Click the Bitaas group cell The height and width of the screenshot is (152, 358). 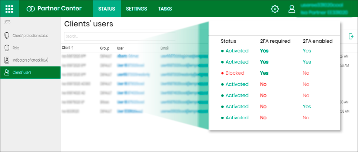[104, 102]
